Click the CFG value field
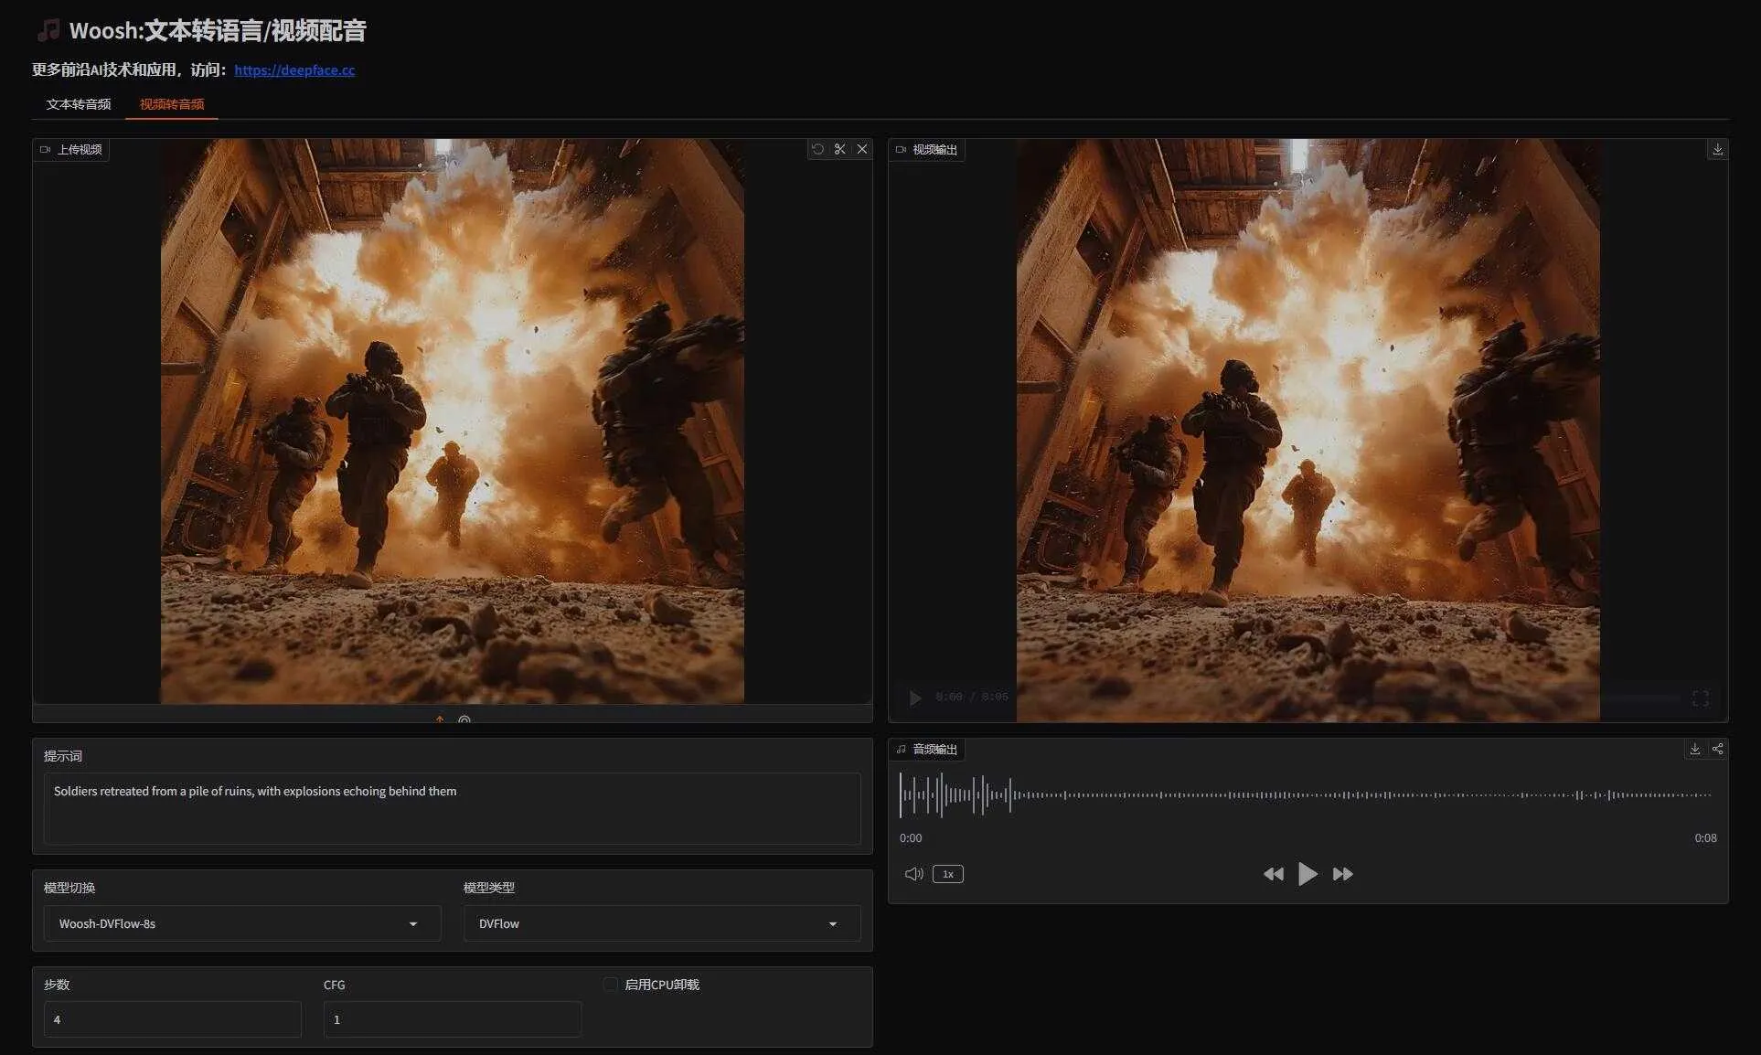Viewport: 1761px width, 1055px height. (x=452, y=1019)
